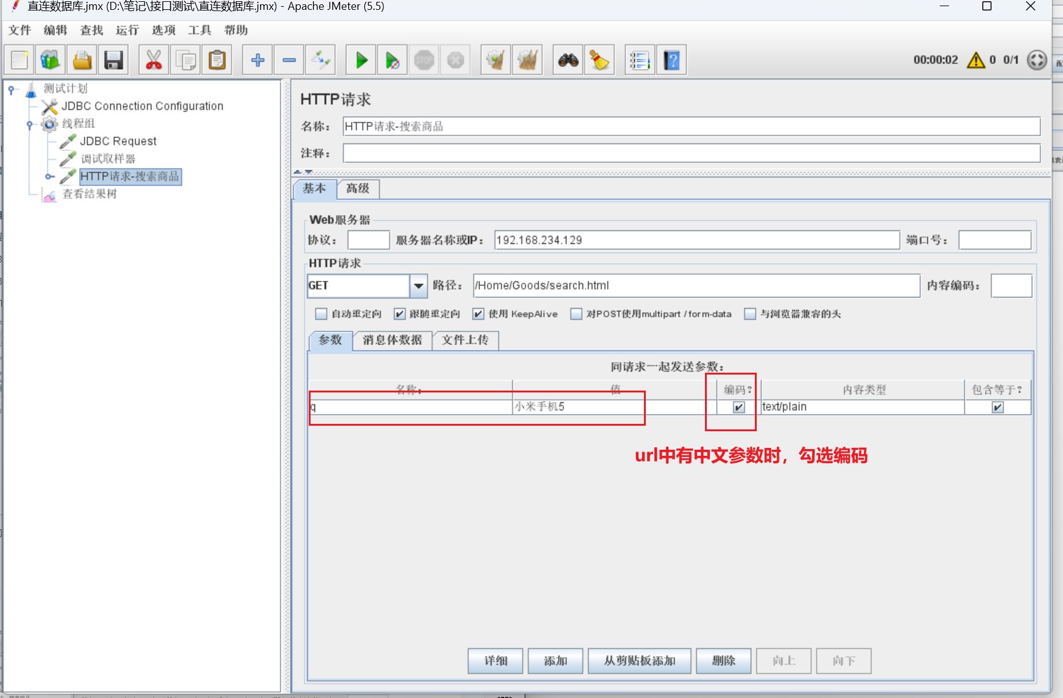Open Help with question mark icon

[x=671, y=60]
